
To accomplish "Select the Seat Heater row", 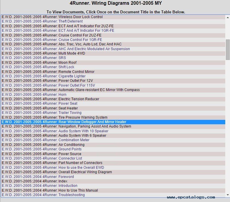I will 113,108.
